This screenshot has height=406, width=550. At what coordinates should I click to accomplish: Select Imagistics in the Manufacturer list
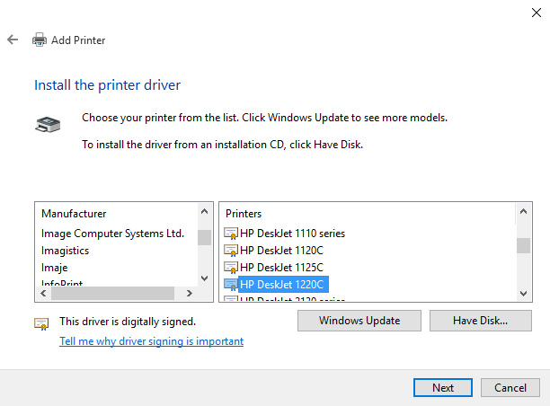click(66, 251)
